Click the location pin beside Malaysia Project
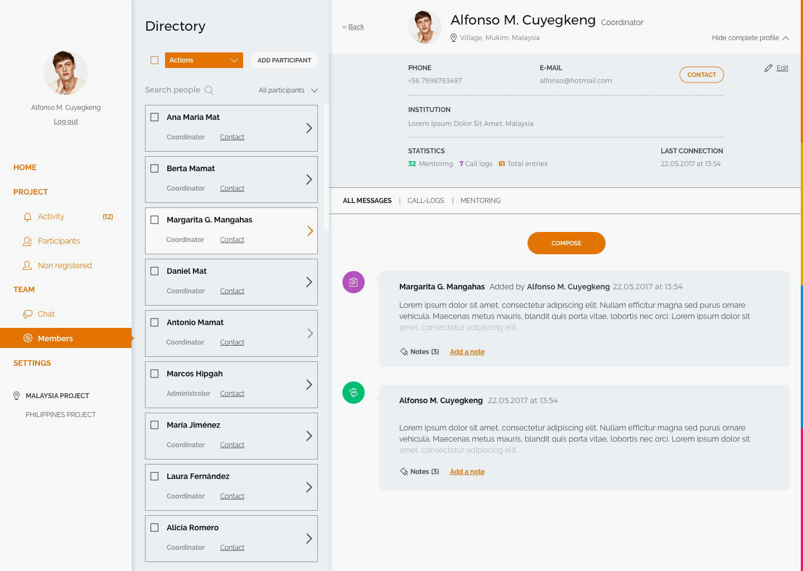The width and height of the screenshot is (803, 571). point(16,396)
